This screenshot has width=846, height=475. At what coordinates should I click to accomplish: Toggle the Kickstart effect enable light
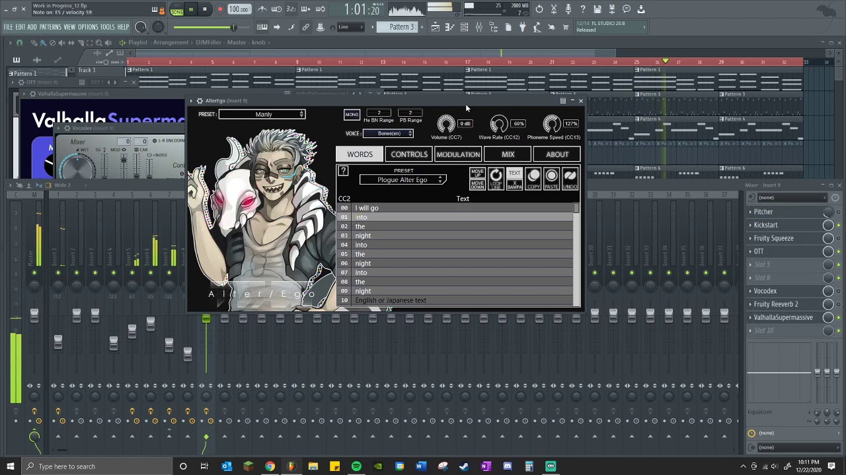pos(839,226)
